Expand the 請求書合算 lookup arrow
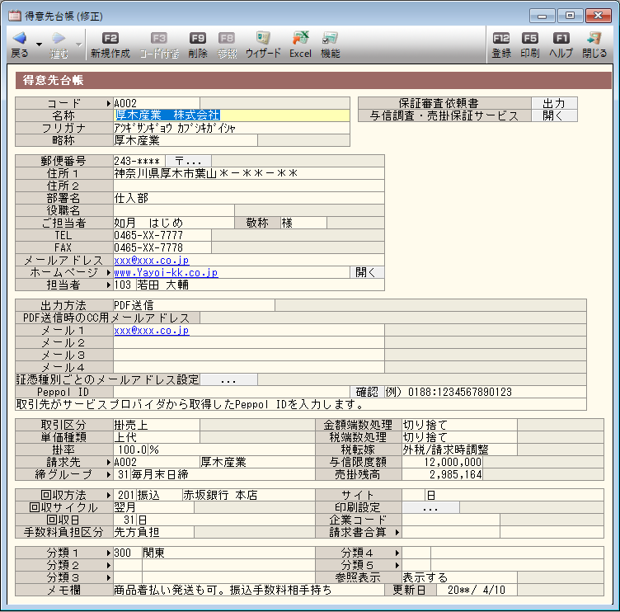620x612 pixels. [397, 533]
